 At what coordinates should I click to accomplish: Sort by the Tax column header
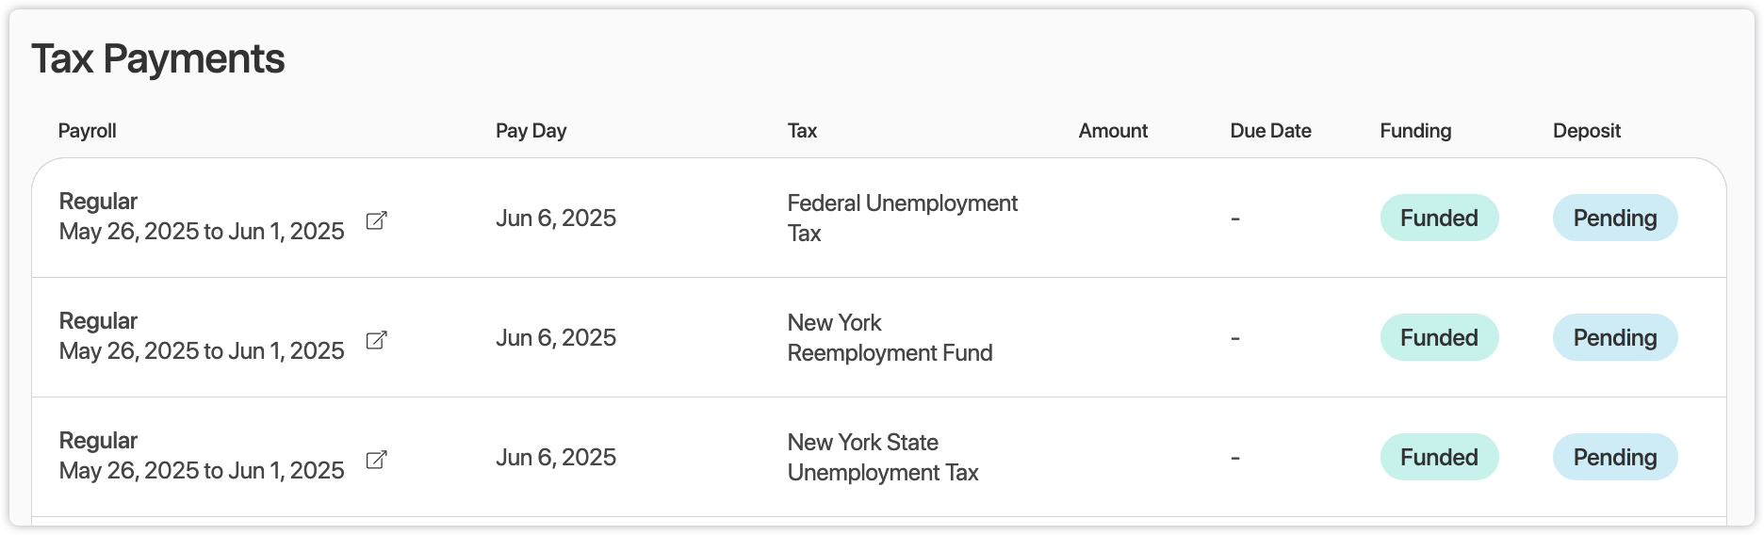[x=802, y=131]
